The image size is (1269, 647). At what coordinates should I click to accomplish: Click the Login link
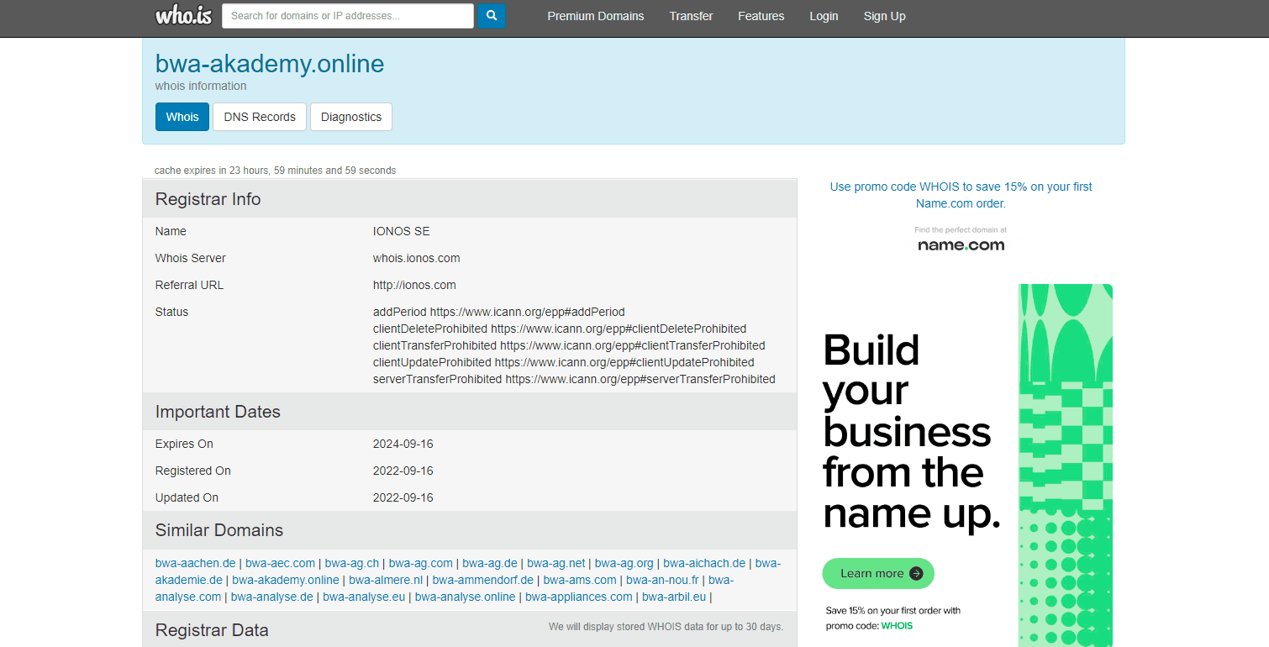[824, 16]
